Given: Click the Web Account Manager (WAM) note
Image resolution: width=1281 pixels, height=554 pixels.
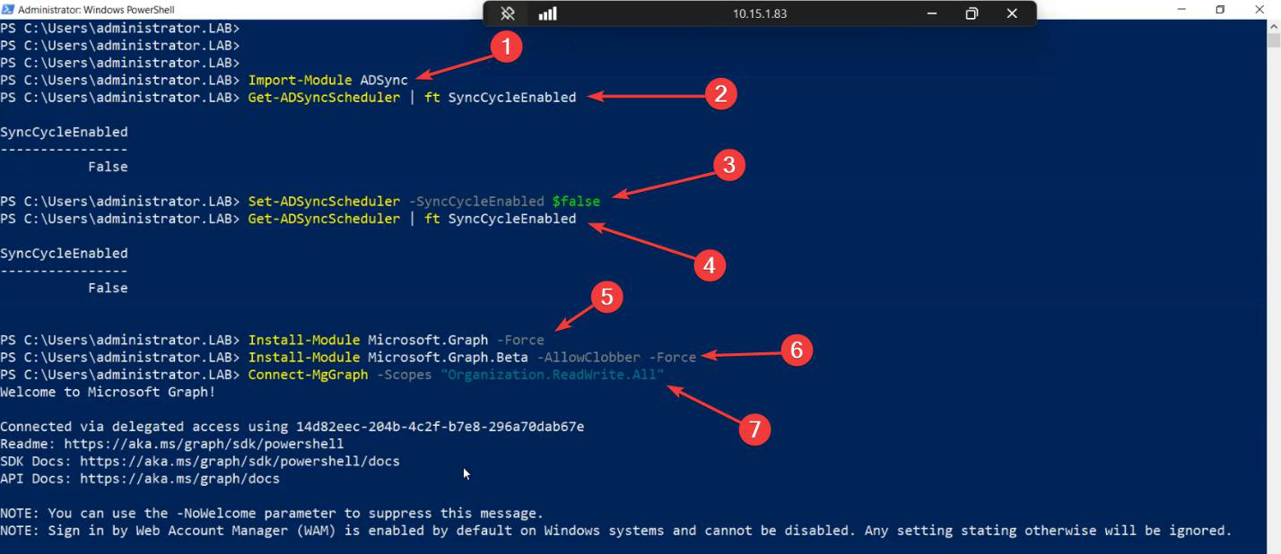Looking at the screenshot, I should (616, 531).
